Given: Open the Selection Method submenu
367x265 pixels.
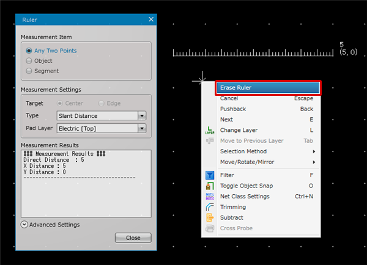Looking at the screenshot, I should (x=268, y=151).
